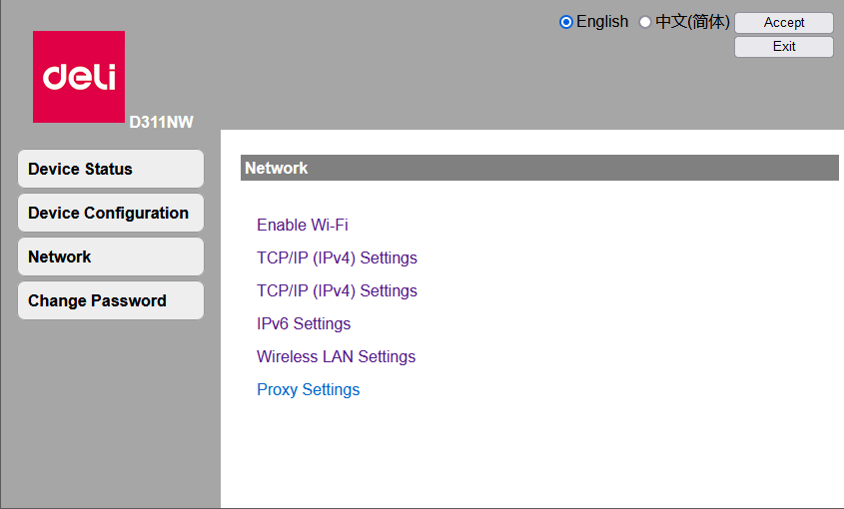Go to the Network sidebar item
The width and height of the screenshot is (844, 509).
pos(110,256)
